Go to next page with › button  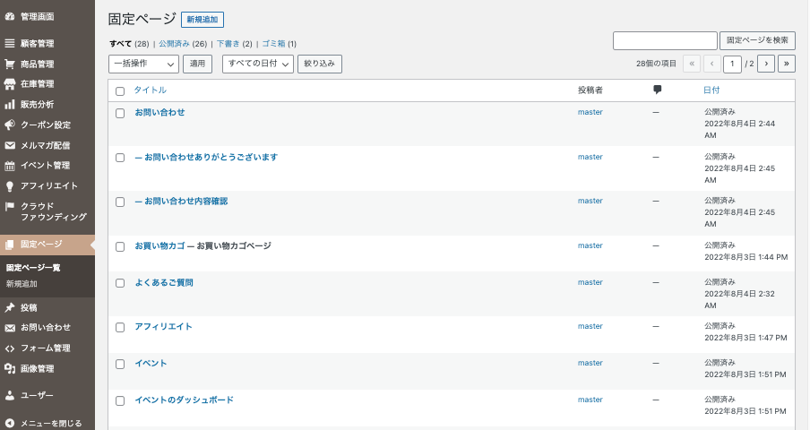tap(766, 64)
